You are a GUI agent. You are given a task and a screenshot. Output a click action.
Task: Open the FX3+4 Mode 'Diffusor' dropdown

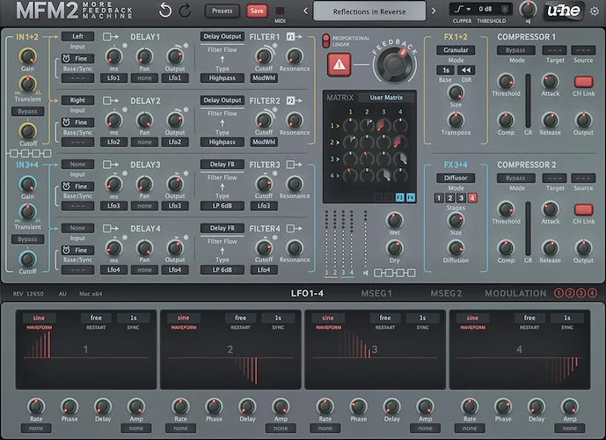point(456,178)
